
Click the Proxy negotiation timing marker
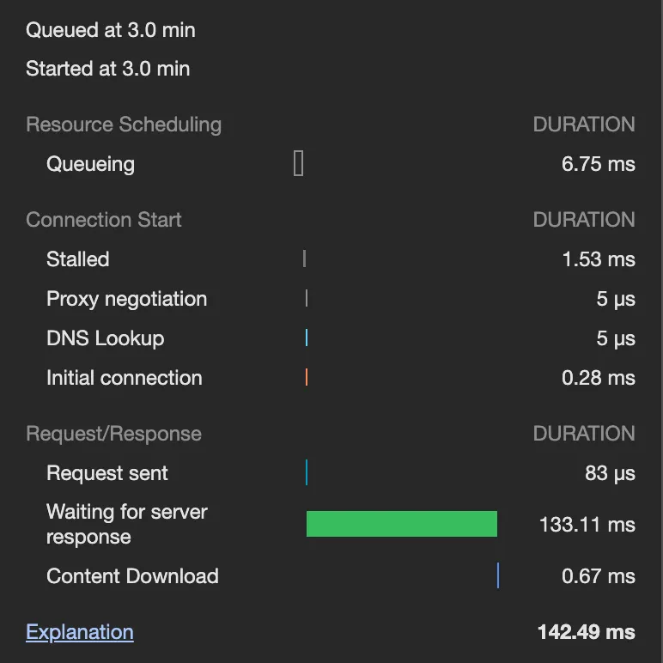[x=306, y=298]
